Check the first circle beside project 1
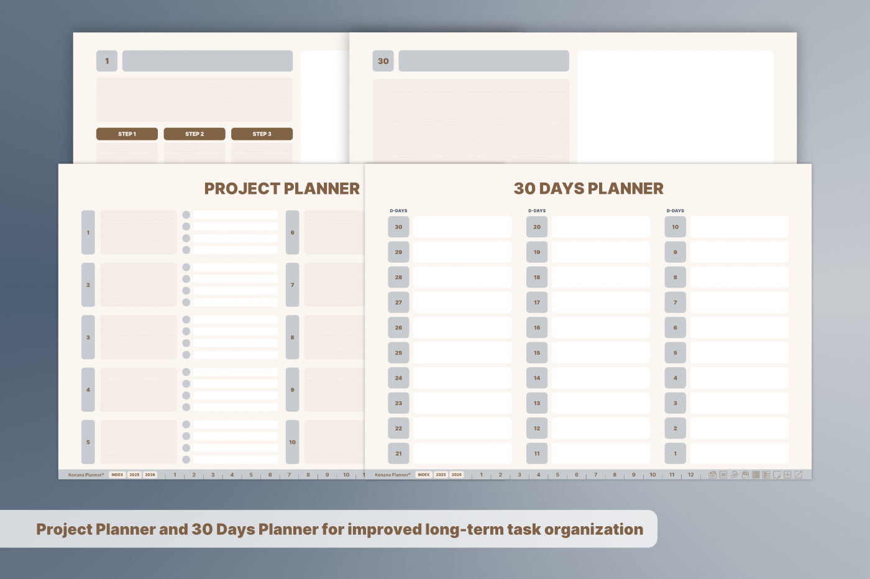870x579 pixels. coord(186,215)
